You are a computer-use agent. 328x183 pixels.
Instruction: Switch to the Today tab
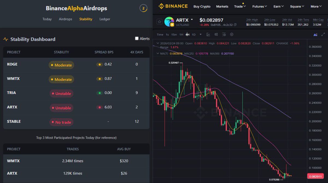[47, 19]
